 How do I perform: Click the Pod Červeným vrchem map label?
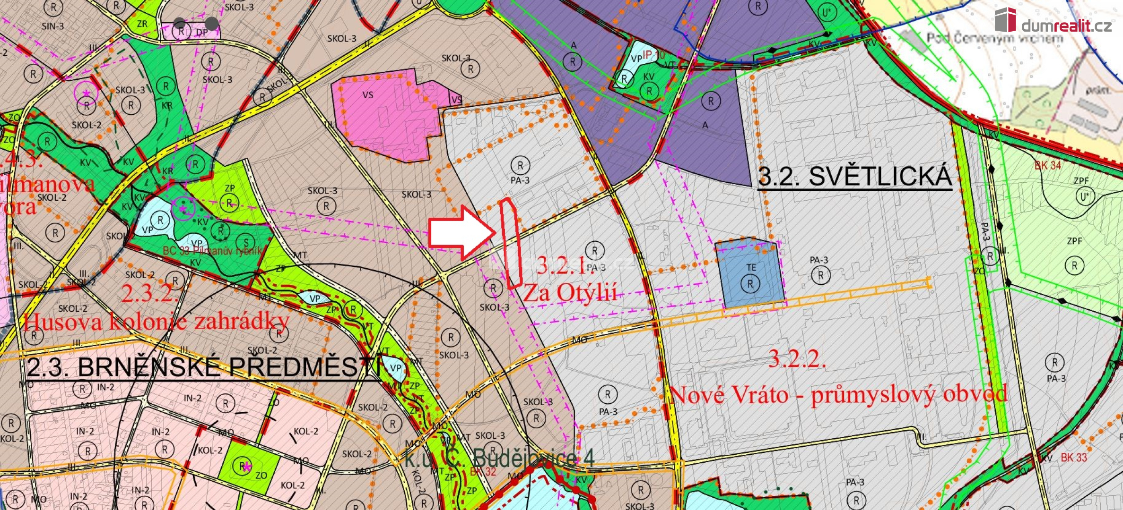[x=994, y=38]
